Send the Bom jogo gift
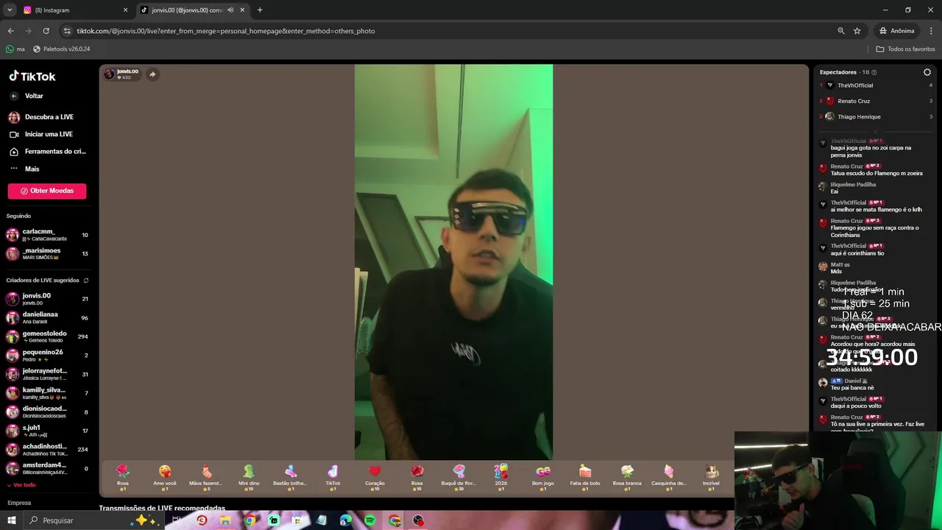This screenshot has height=530, width=942. pos(543,477)
